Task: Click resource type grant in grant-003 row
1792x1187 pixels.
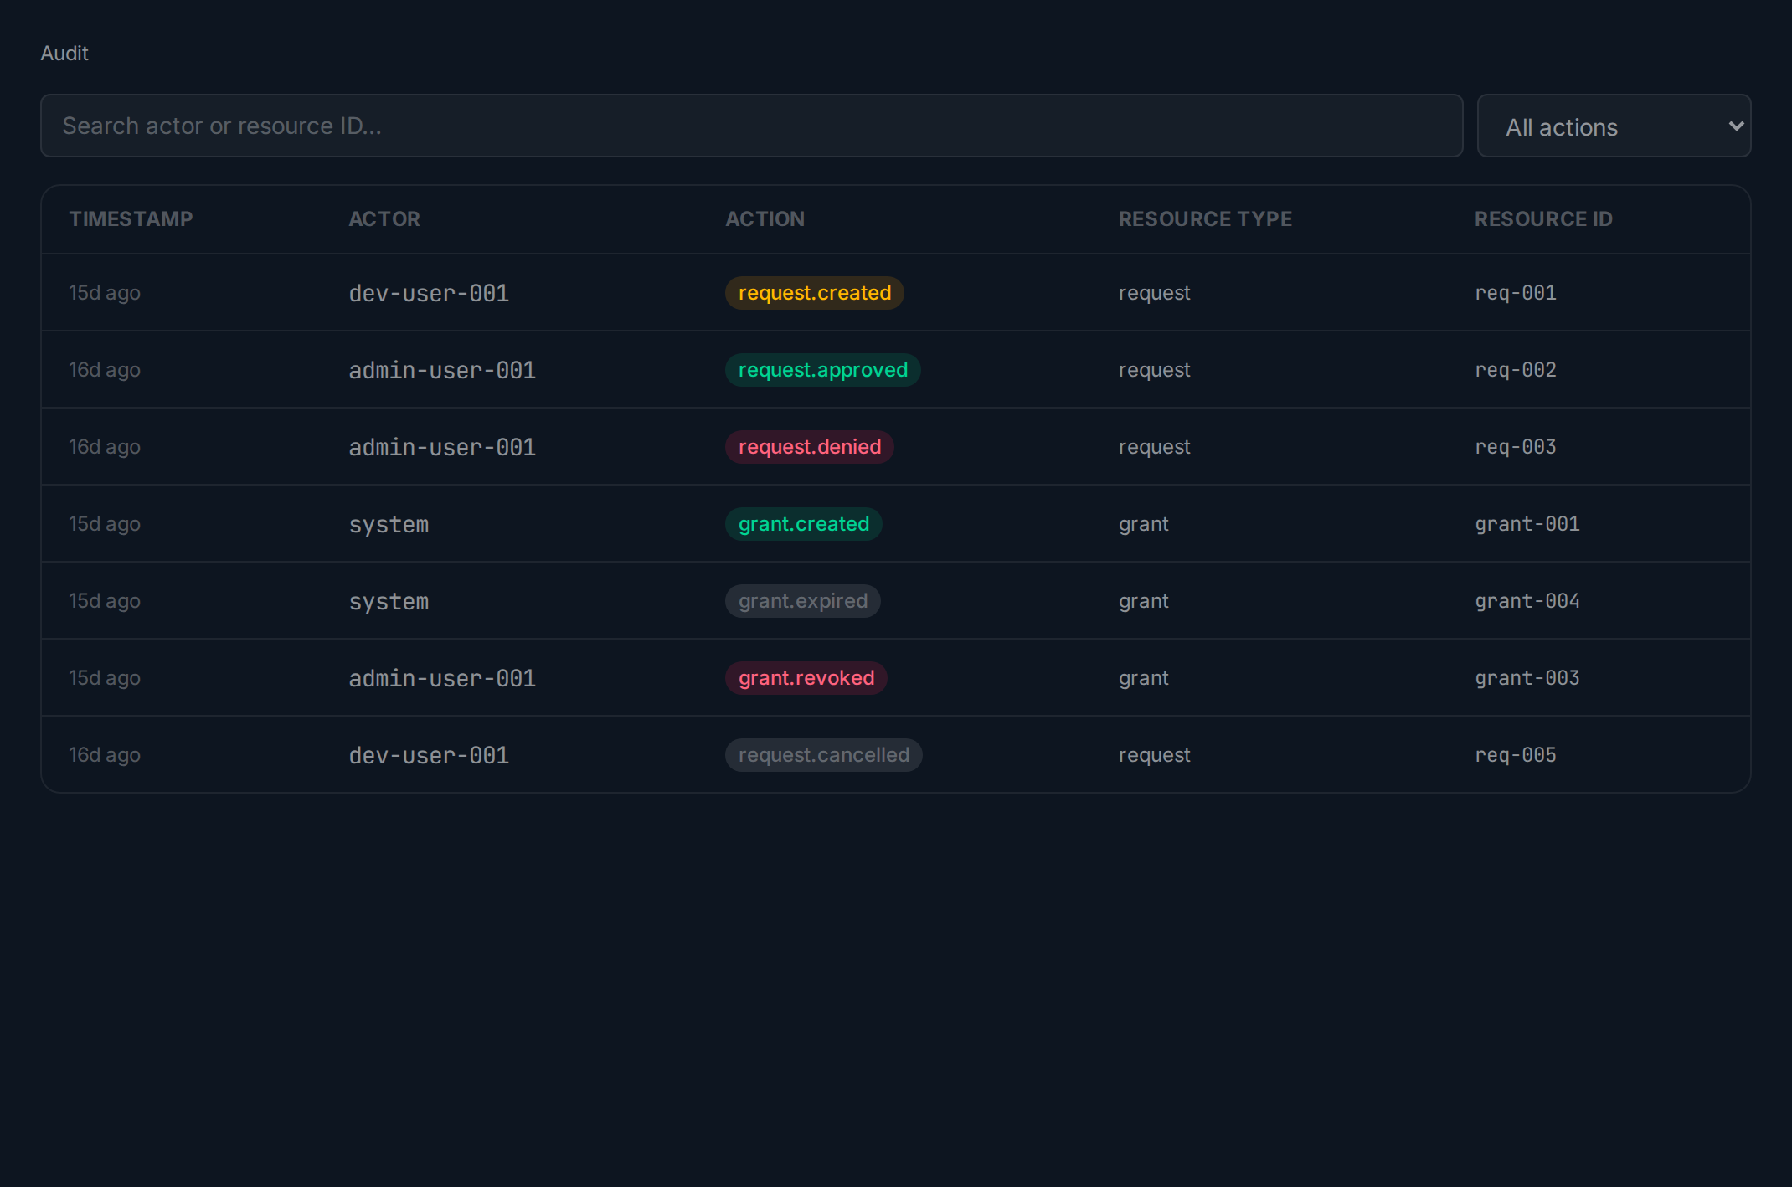Action: [x=1143, y=678]
